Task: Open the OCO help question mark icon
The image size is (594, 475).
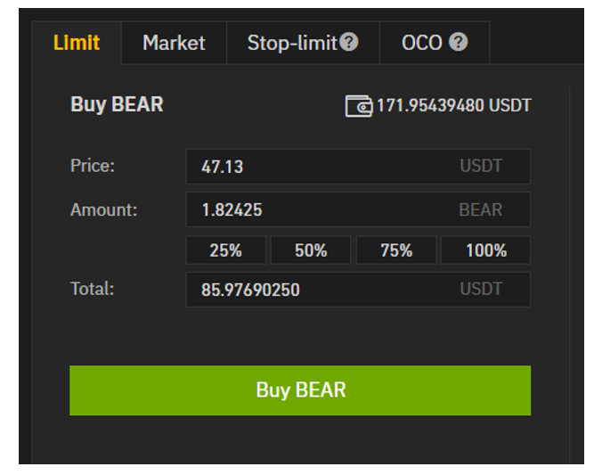Action: 458,42
